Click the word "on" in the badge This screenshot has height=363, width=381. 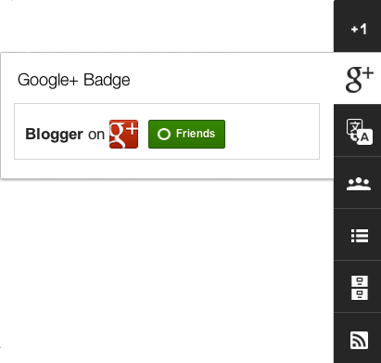click(x=96, y=135)
